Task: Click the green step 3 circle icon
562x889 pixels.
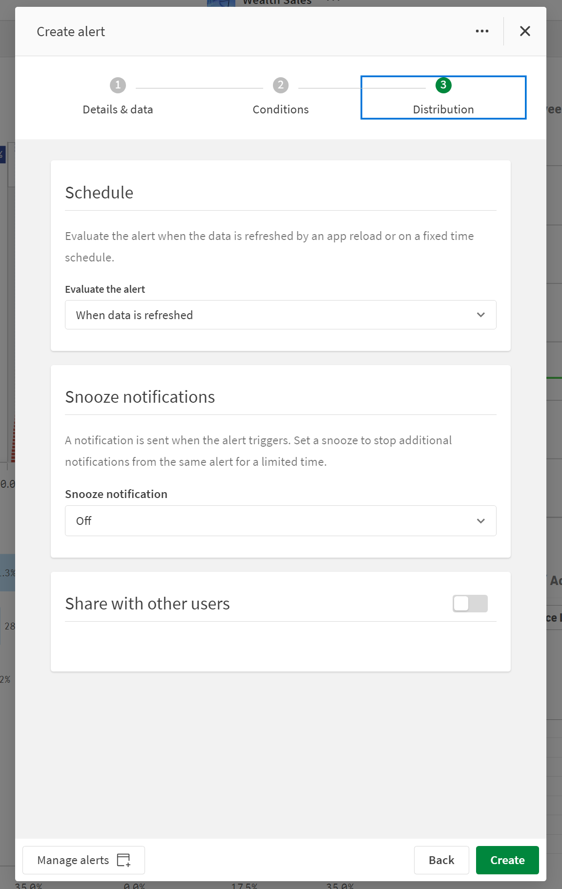Action: click(x=443, y=85)
